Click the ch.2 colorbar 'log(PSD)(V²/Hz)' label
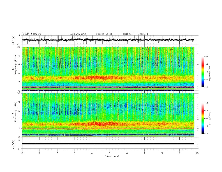The image size is (222, 172). point(210,119)
